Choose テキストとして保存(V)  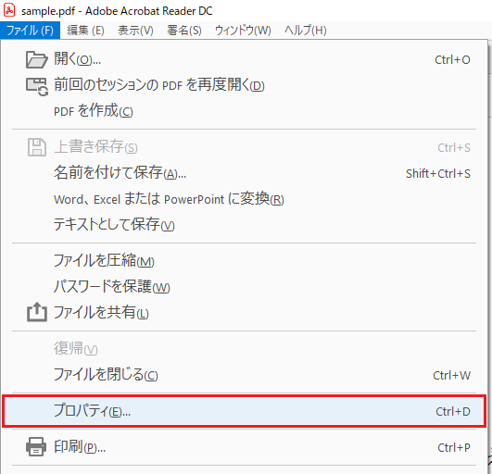[244, 225]
